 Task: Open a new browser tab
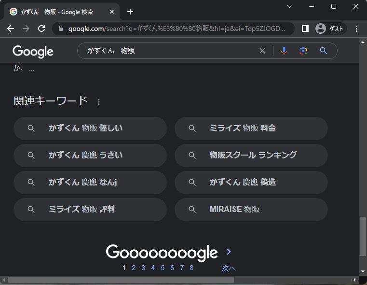(130, 12)
